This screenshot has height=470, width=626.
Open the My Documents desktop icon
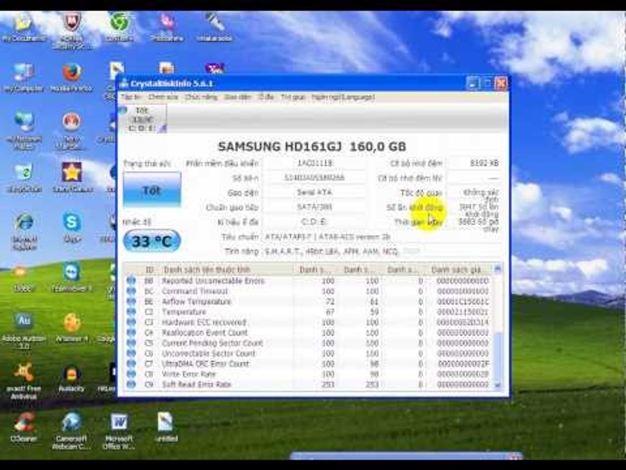click(x=24, y=27)
